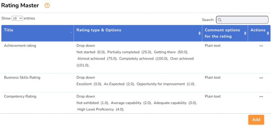Click Comment options for the rating header
The image size is (271, 126).
point(222,33)
